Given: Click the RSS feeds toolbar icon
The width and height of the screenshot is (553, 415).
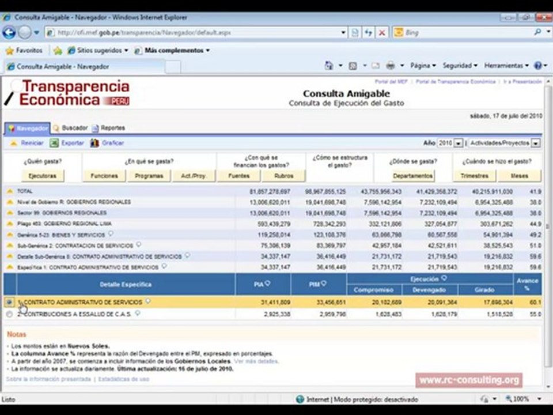Looking at the screenshot, I should 353,66.
